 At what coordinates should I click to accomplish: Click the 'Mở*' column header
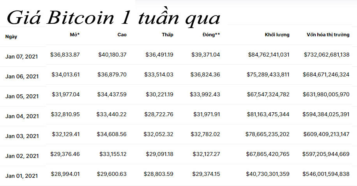[75, 35]
